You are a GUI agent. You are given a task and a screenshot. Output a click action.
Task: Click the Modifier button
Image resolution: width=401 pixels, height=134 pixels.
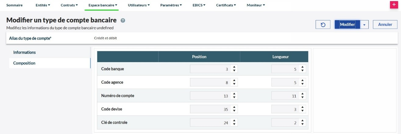click(347, 25)
